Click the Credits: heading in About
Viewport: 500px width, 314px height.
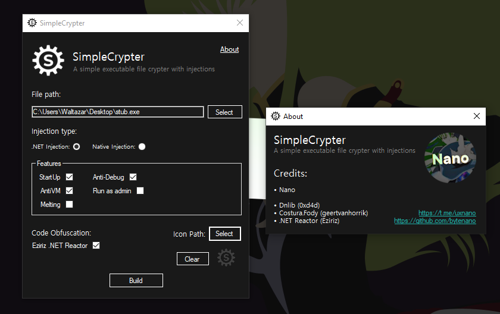tap(290, 173)
